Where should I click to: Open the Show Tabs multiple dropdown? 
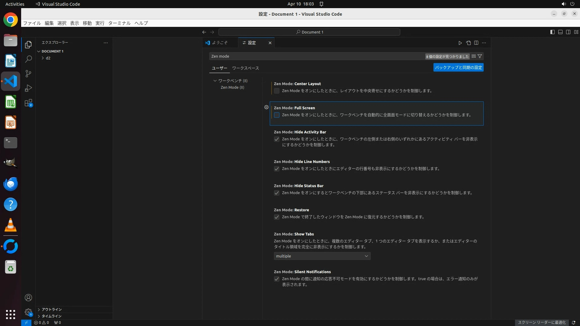pyautogui.click(x=322, y=256)
